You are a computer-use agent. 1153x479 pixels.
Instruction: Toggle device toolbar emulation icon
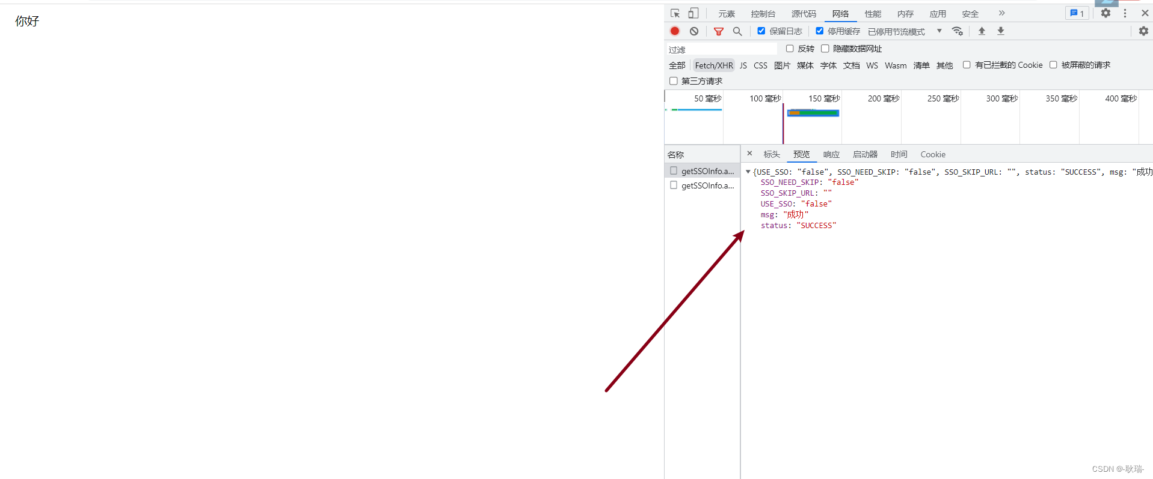(693, 13)
